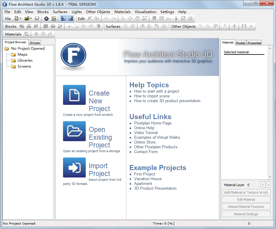The image size is (276, 229).
Task: Open the Settings menu
Action: (x=167, y=12)
